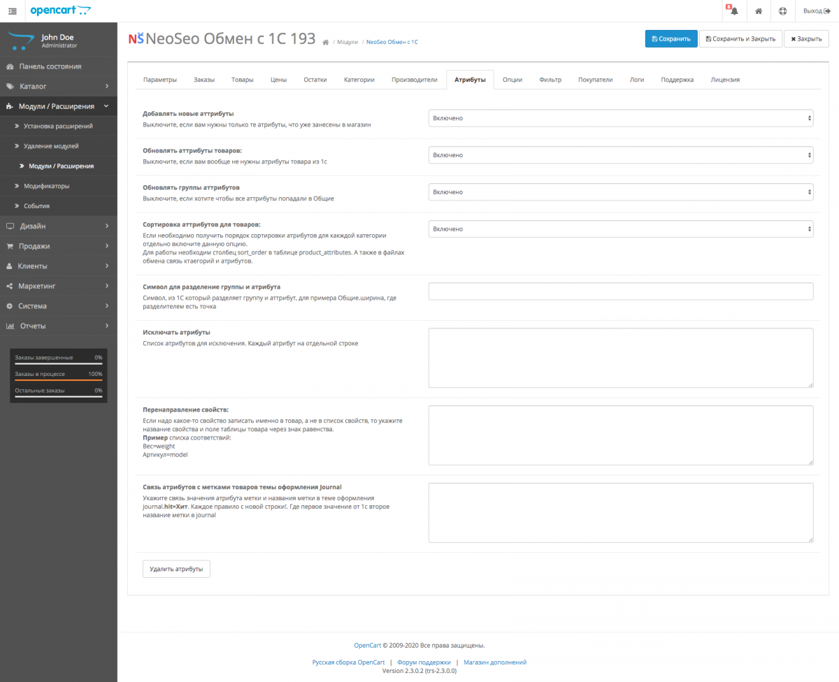Image resolution: width=839 pixels, height=682 pixels.
Task: Open the Опции tab
Action: 512,80
